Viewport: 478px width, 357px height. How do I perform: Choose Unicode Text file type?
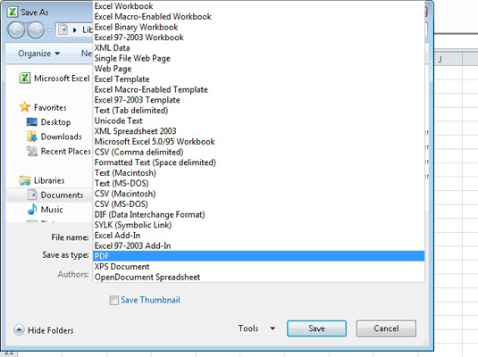258,120
